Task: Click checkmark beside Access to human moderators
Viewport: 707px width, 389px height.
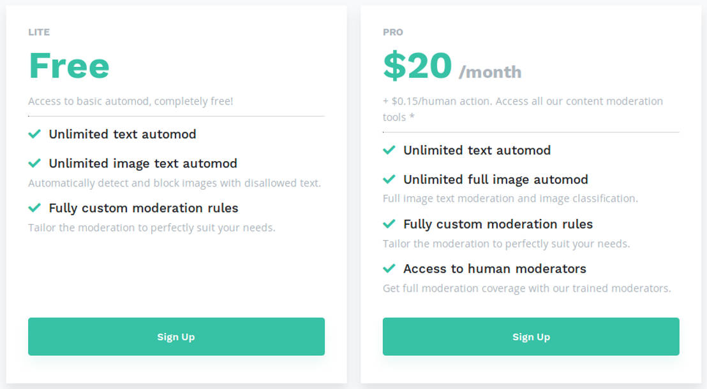Action: (x=389, y=269)
